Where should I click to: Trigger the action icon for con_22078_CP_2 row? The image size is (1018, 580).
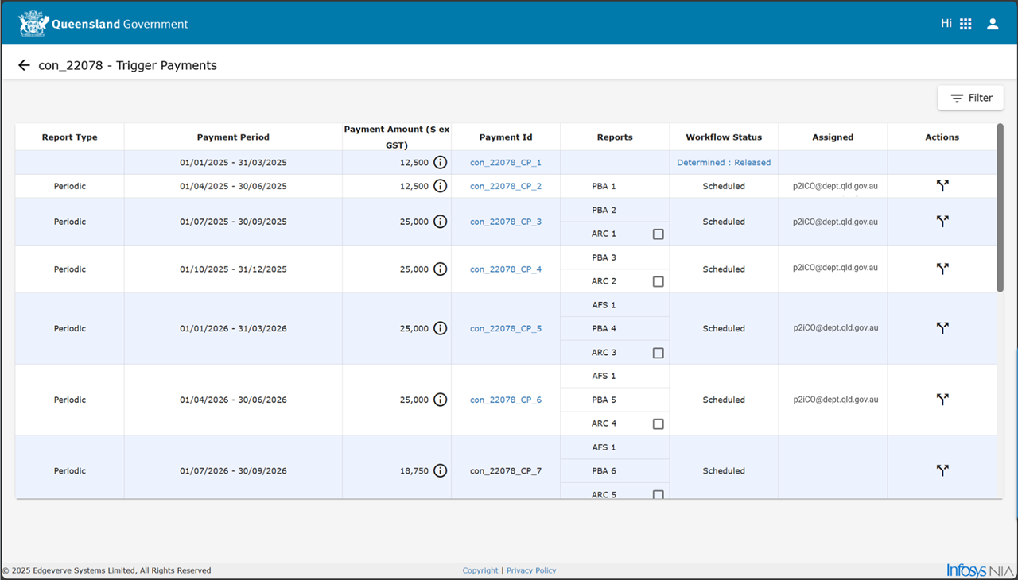pos(942,186)
